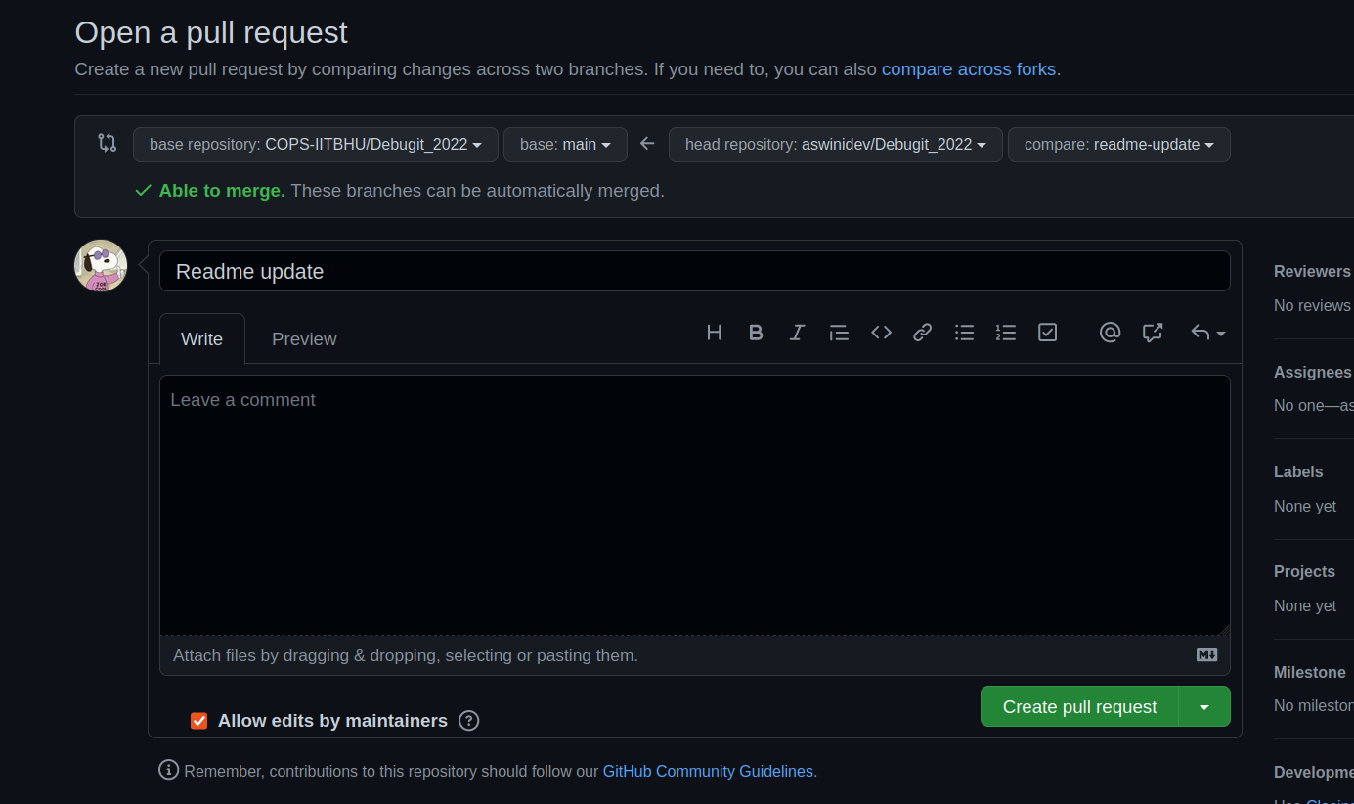This screenshot has width=1354, height=804.
Task: Insert code formatting with angle brackets icon
Action: 881,333
